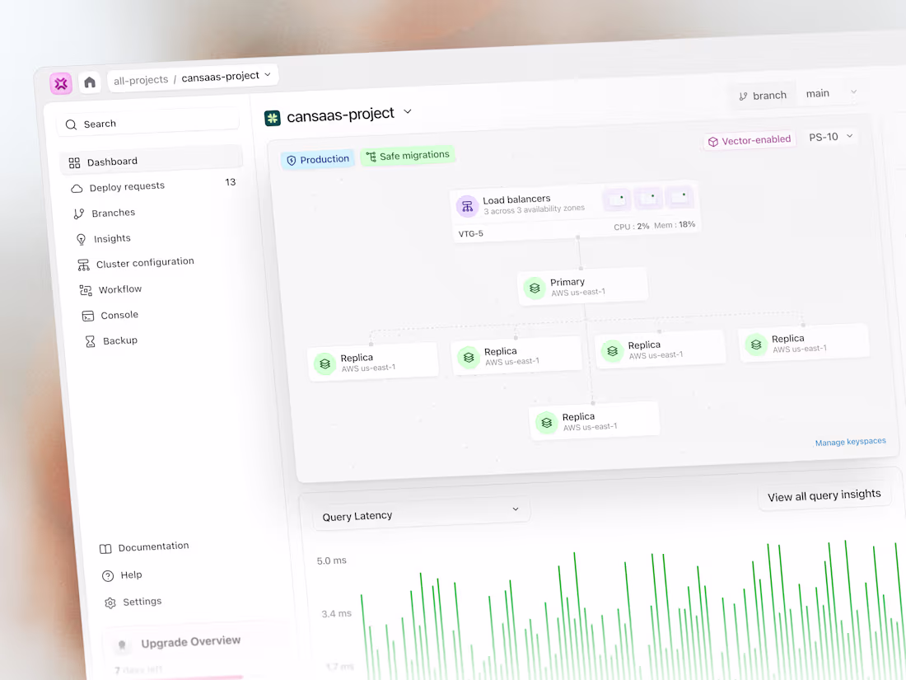The width and height of the screenshot is (906, 680).
Task: Click the Backup hourglass icon
Action: point(89,340)
